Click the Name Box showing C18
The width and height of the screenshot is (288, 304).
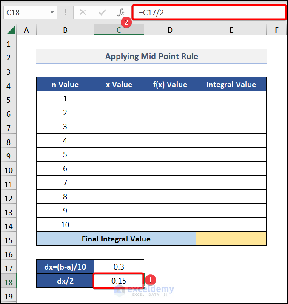(x=26, y=12)
